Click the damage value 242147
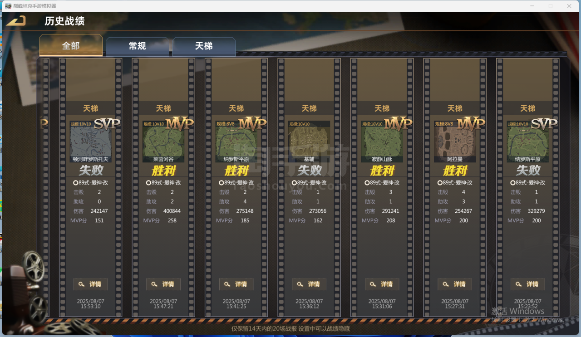This screenshot has height=337, width=581. click(x=99, y=211)
